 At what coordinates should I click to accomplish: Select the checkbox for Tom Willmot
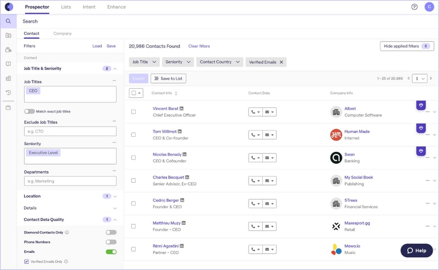click(133, 135)
